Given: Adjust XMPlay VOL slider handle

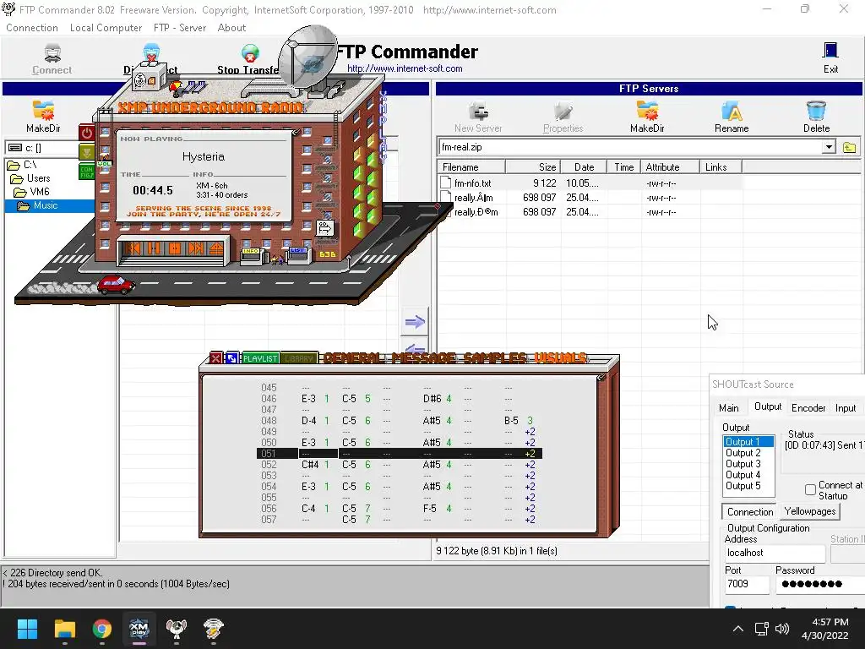Looking at the screenshot, I should pyautogui.click(x=104, y=164).
